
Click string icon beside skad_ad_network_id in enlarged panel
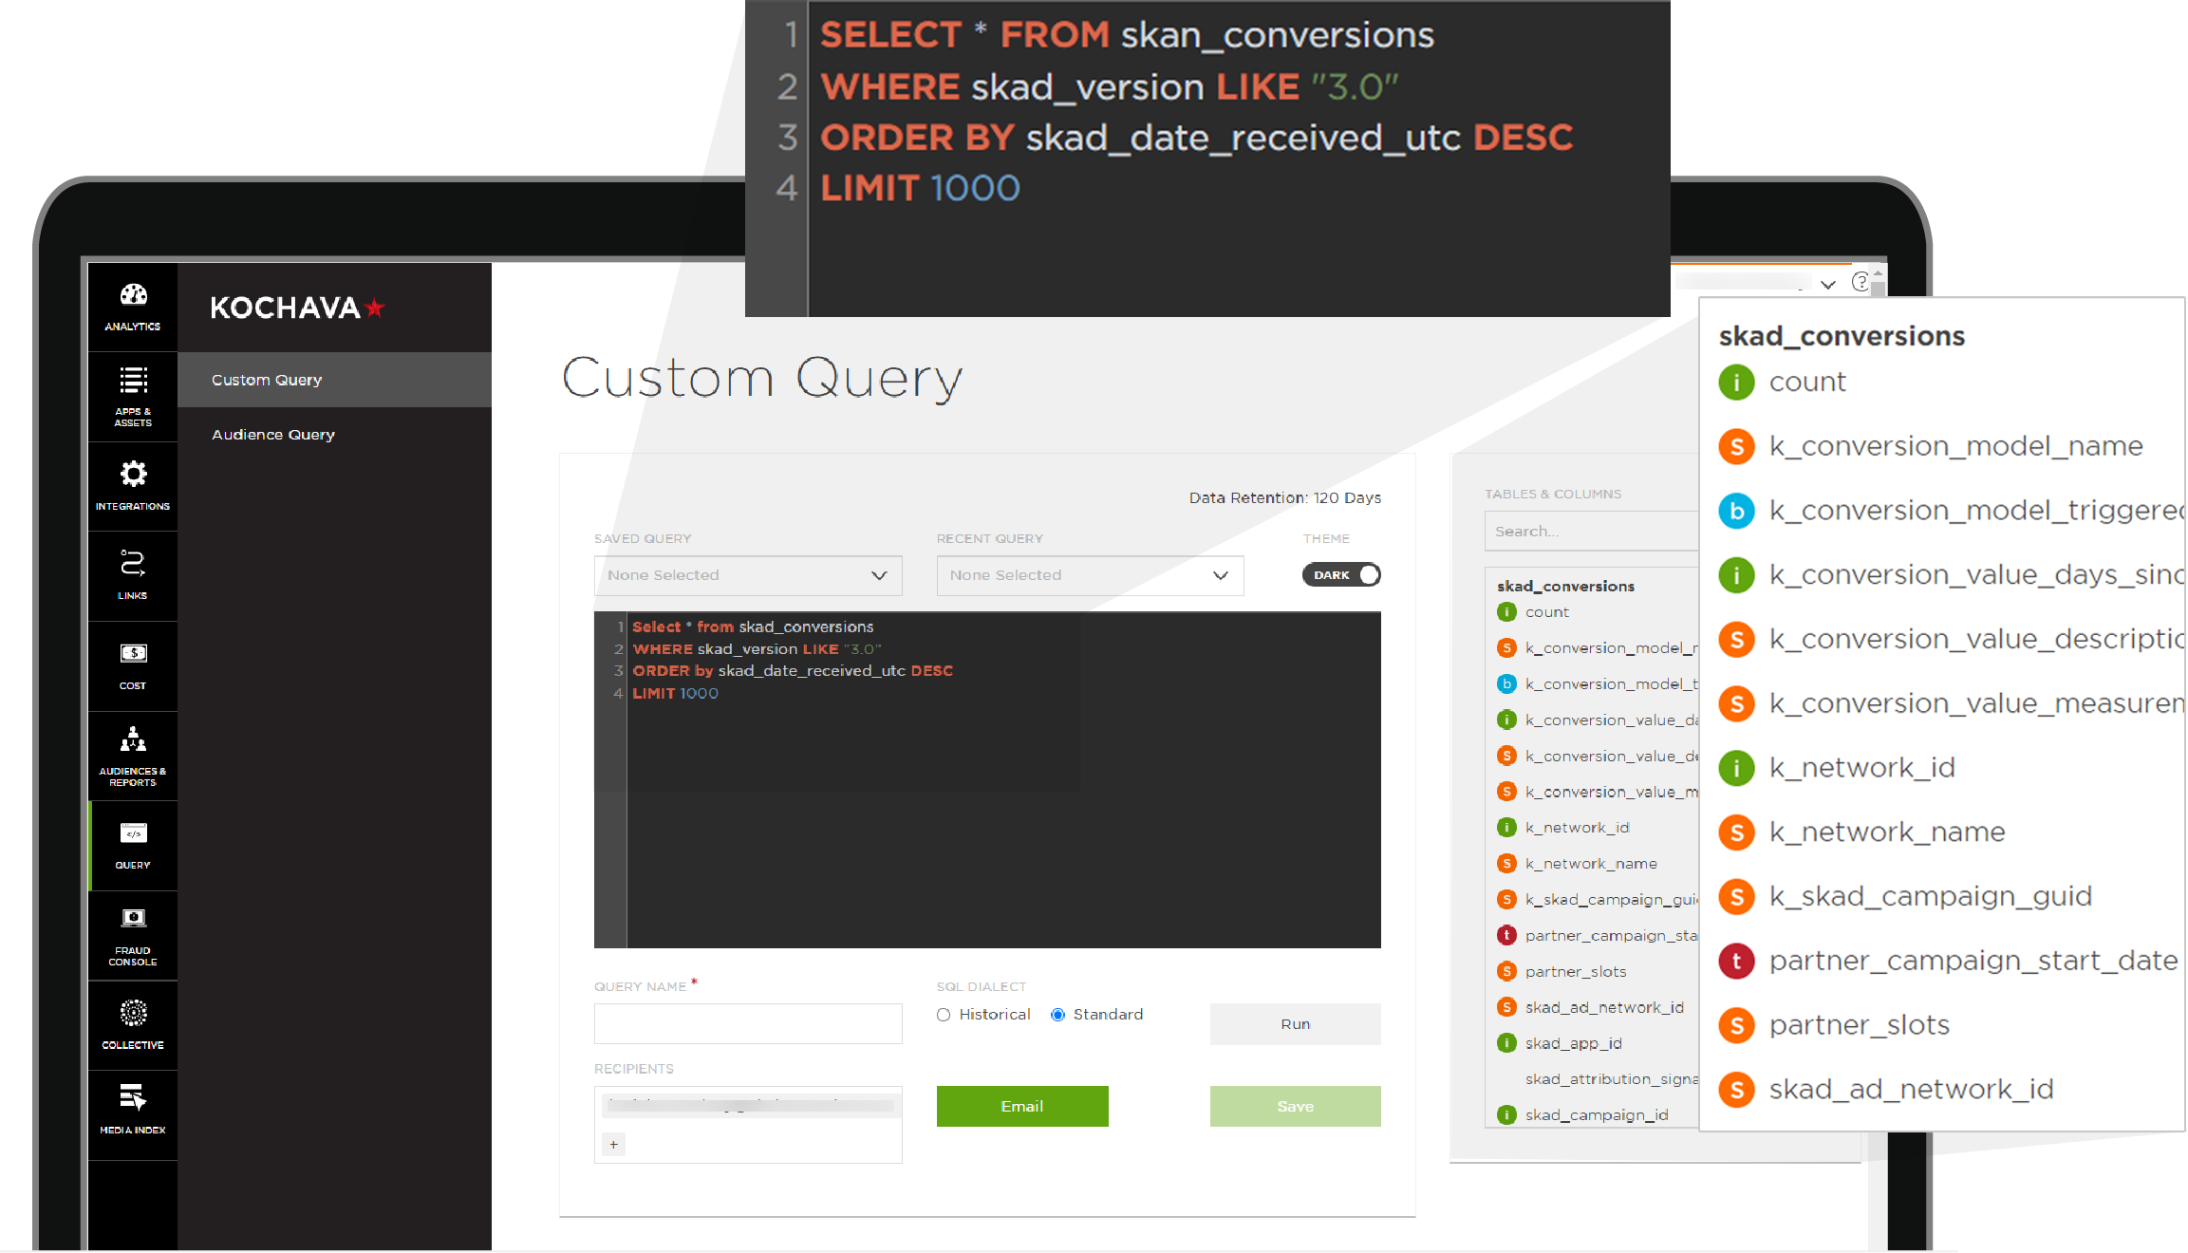[x=1737, y=1090]
